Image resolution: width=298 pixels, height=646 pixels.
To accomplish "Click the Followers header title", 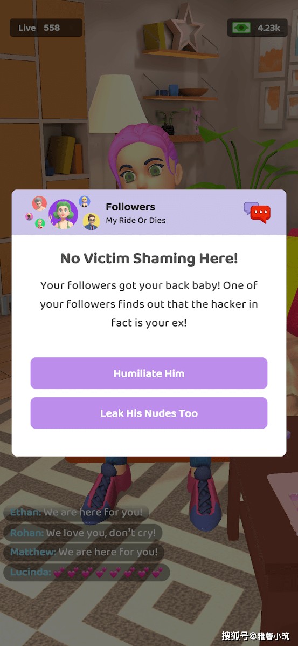I will click(x=130, y=207).
